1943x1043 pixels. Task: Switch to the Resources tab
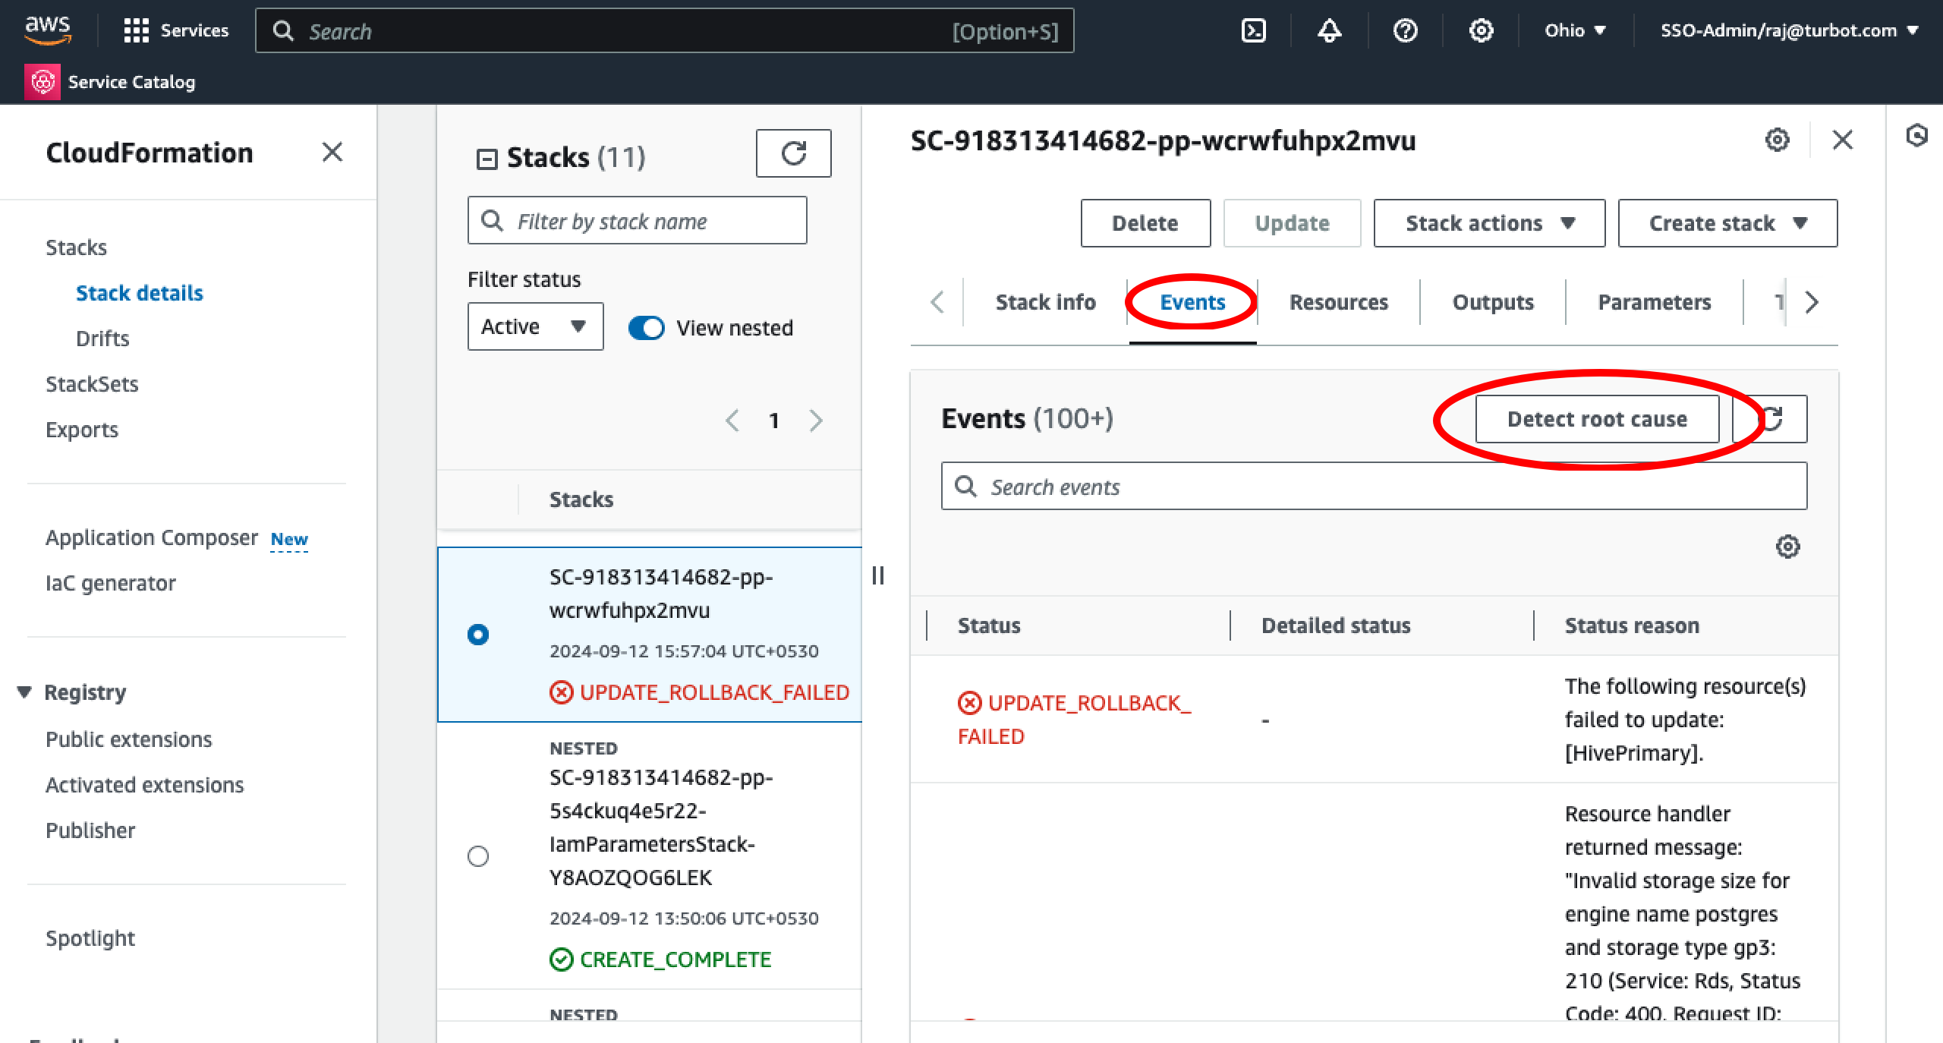point(1337,301)
